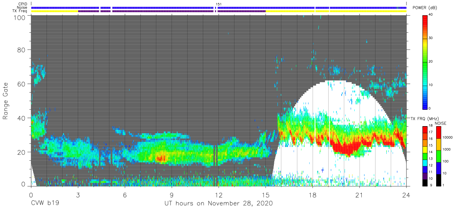Click y-axis tick label '100'
This screenshot has height=211, width=457.
(x=20, y=17)
